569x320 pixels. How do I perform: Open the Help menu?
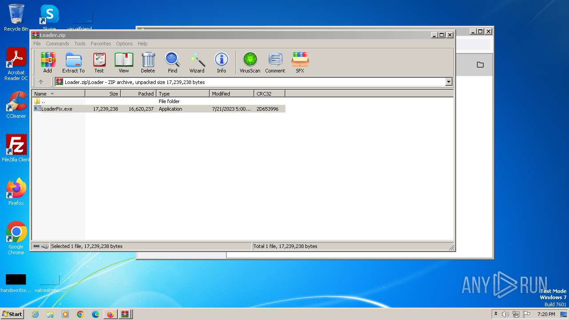click(142, 44)
